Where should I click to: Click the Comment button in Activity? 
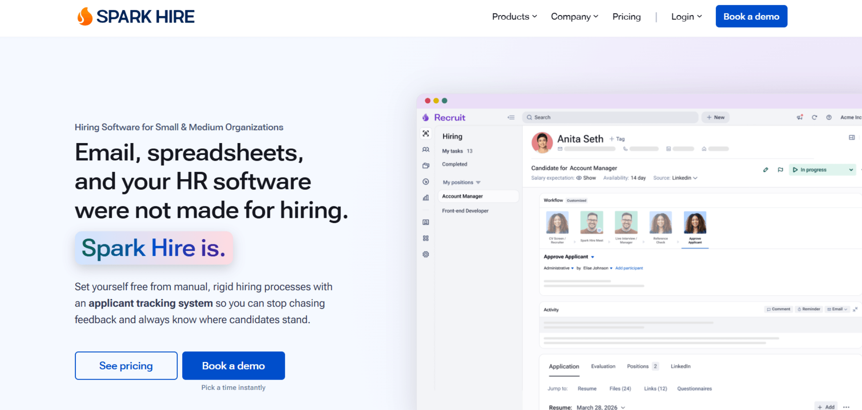click(779, 309)
